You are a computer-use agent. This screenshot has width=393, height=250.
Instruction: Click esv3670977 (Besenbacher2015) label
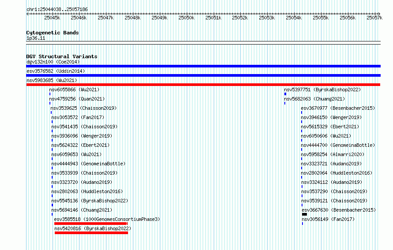[338, 108]
